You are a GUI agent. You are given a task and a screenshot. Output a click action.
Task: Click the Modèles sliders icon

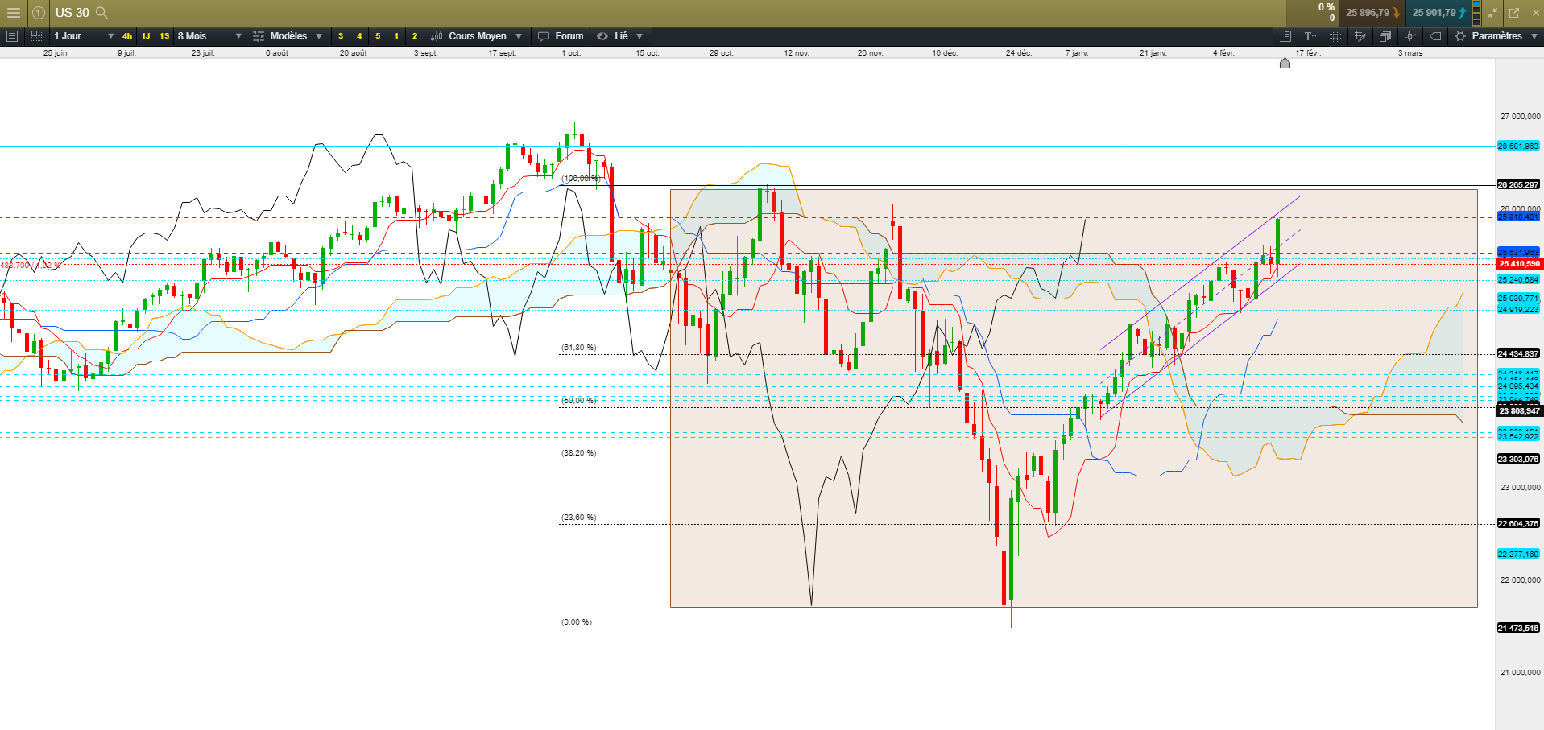[x=258, y=36]
